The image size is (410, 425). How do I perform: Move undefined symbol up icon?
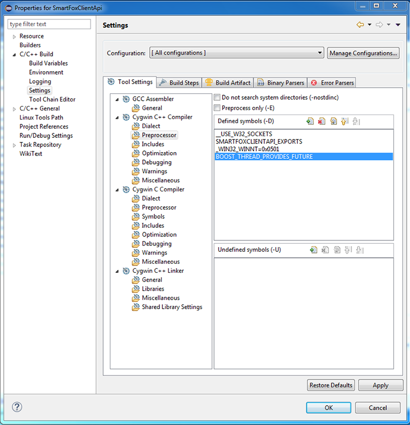tap(348, 250)
